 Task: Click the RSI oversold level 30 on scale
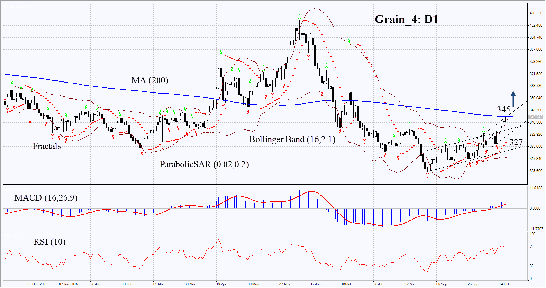(532, 266)
